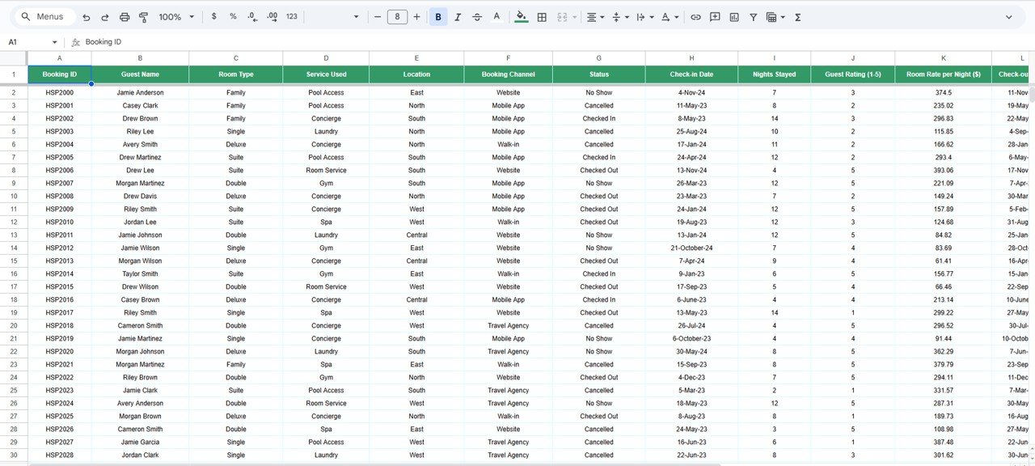This screenshot has height=466, width=1035.
Task: Insert a comment
Action: 715,16
